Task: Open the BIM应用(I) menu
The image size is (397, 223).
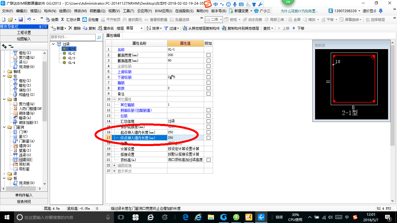Action: coord(164,11)
